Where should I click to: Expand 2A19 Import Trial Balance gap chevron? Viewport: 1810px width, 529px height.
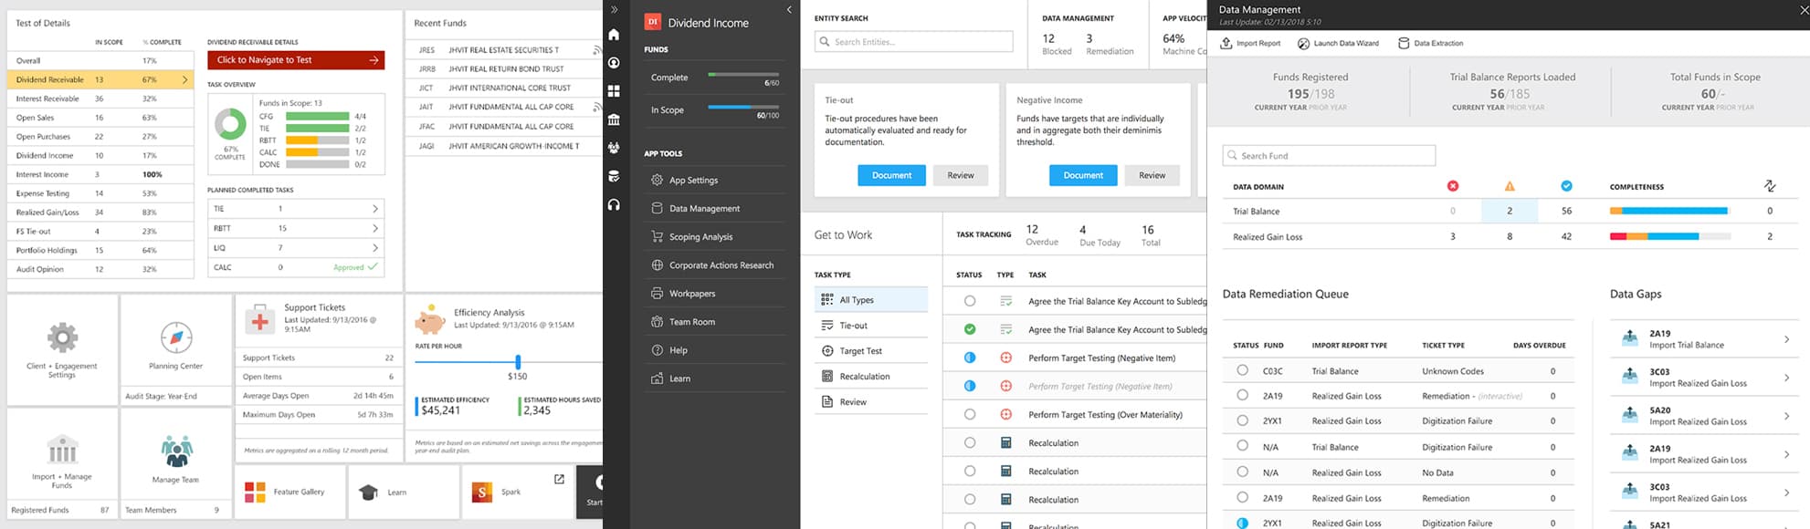coord(1786,339)
